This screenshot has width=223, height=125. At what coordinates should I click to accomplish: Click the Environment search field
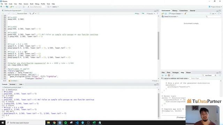pyautogui.click(x=213, y=17)
